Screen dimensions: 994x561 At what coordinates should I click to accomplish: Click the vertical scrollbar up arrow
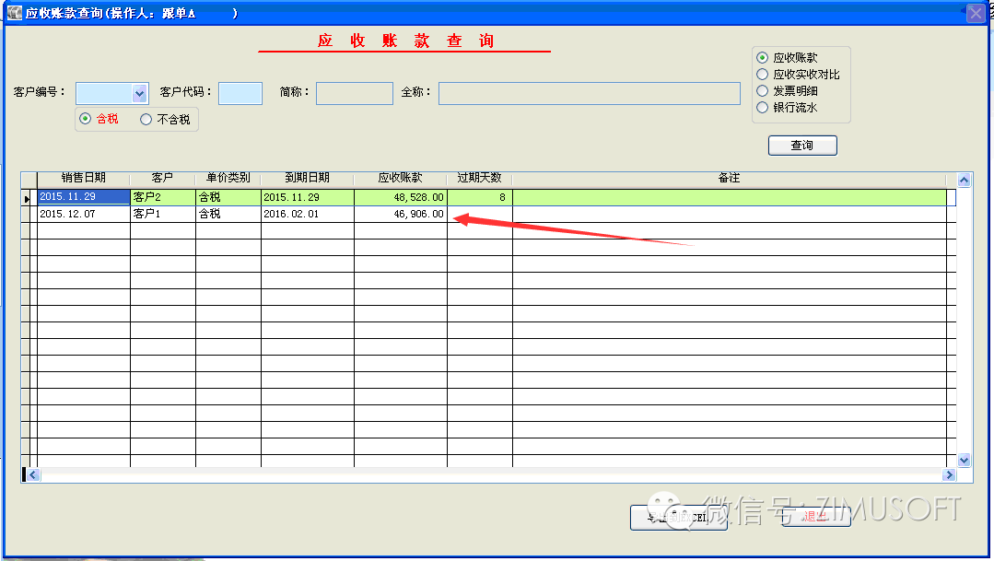pos(964,181)
